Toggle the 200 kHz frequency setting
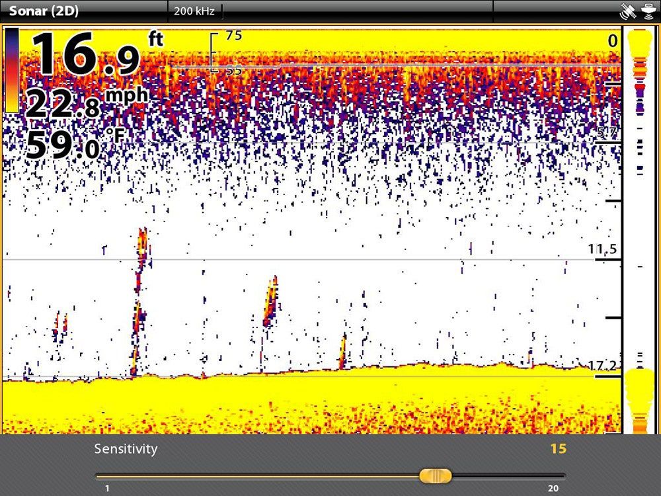The image size is (661, 496). pyautogui.click(x=194, y=10)
